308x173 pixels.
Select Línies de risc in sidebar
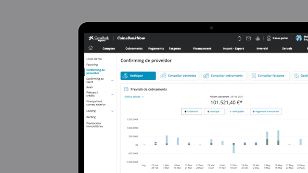tap(94, 59)
